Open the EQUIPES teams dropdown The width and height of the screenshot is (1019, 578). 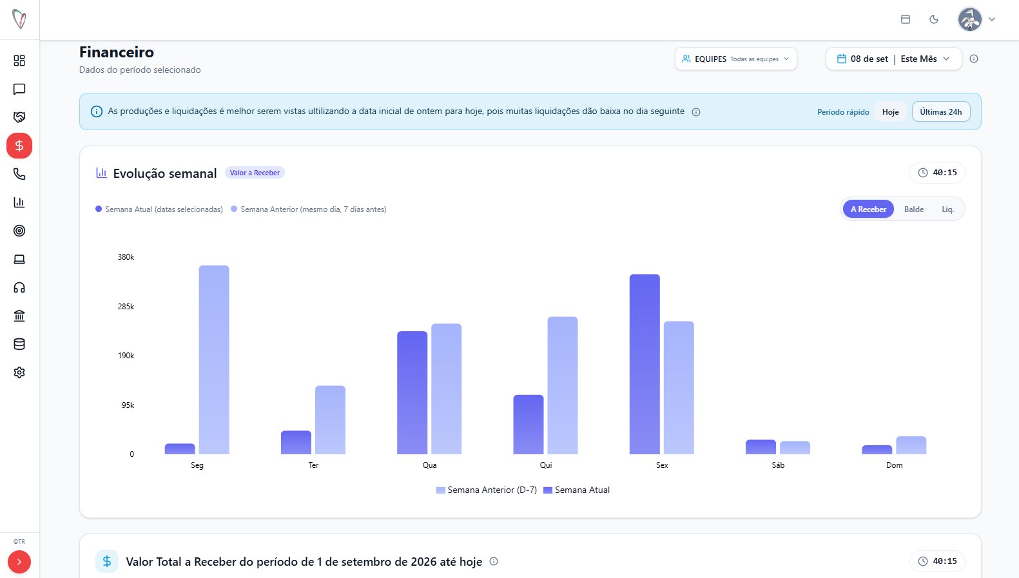point(736,59)
